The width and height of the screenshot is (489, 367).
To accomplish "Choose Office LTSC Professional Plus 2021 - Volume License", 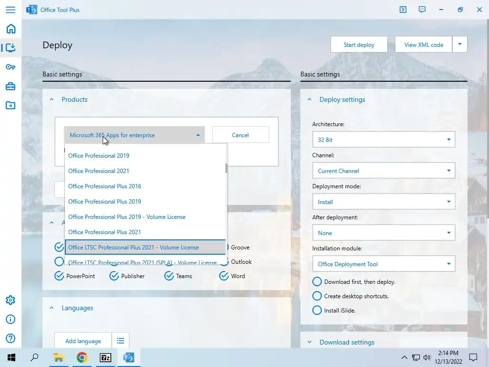I will (145, 247).
